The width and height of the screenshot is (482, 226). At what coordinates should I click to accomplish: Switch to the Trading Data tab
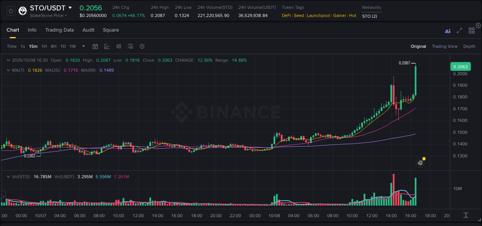tap(59, 30)
